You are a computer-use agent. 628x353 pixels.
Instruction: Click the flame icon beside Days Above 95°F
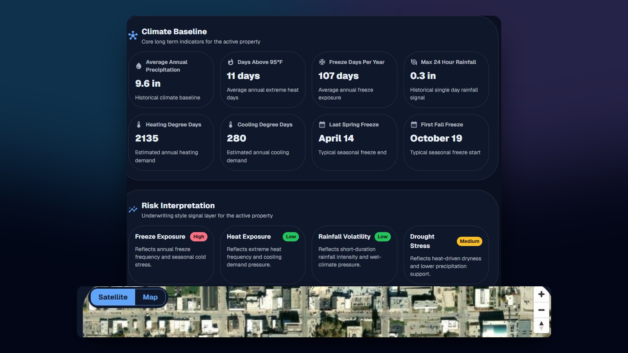click(231, 62)
